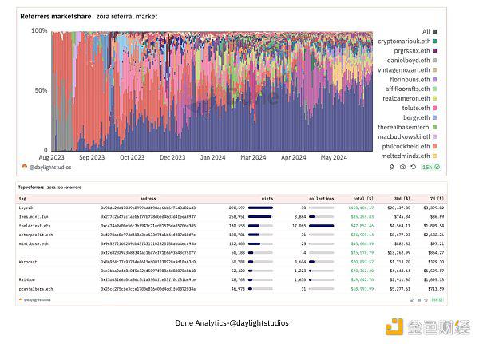Click the Layer3 row's wallet address
479x344 pixels.
tap(148, 208)
